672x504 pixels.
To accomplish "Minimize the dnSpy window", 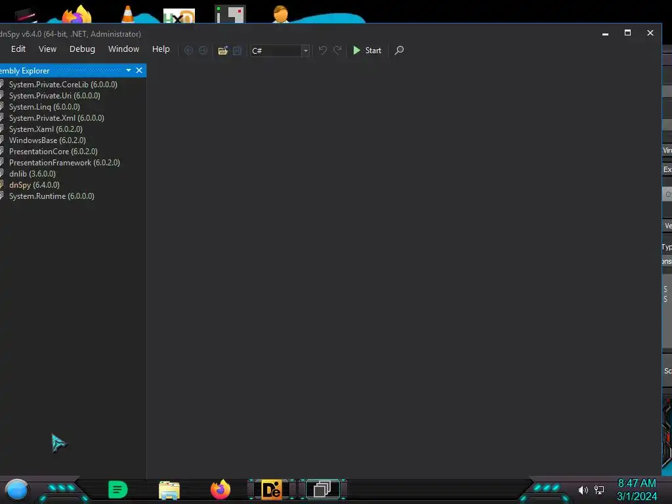I will 605,33.
